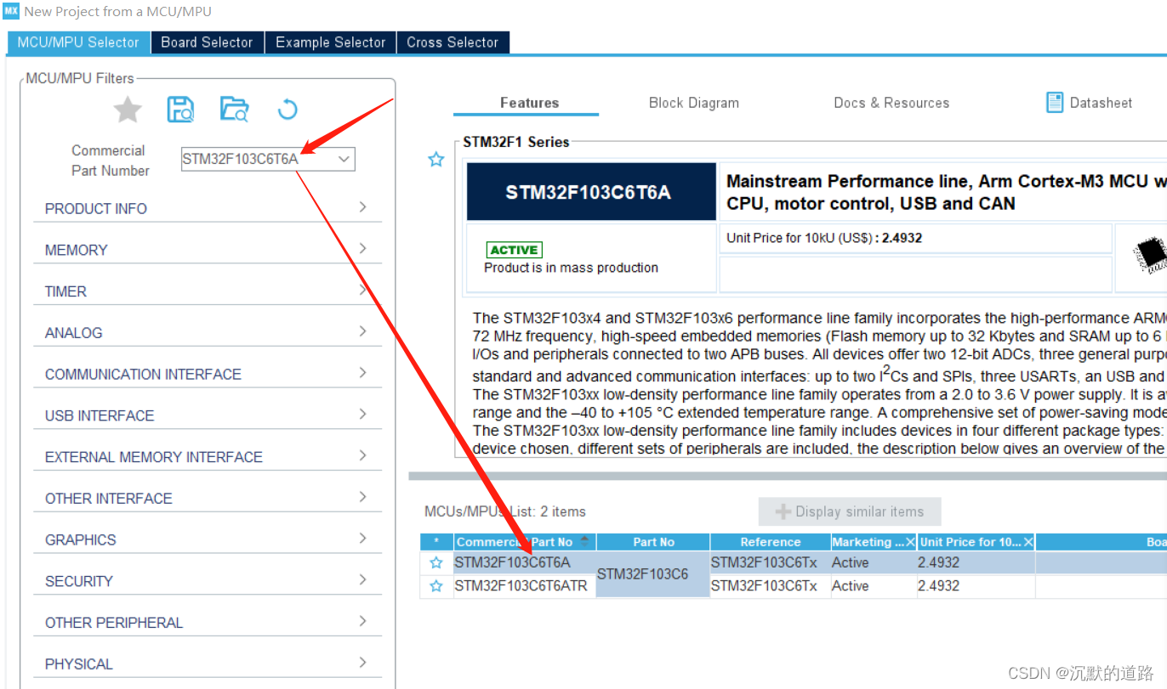The image size is (1167, 689).
Task: Select the STM32F103C6T6ATR table row
Action: [x=794, y=586]
